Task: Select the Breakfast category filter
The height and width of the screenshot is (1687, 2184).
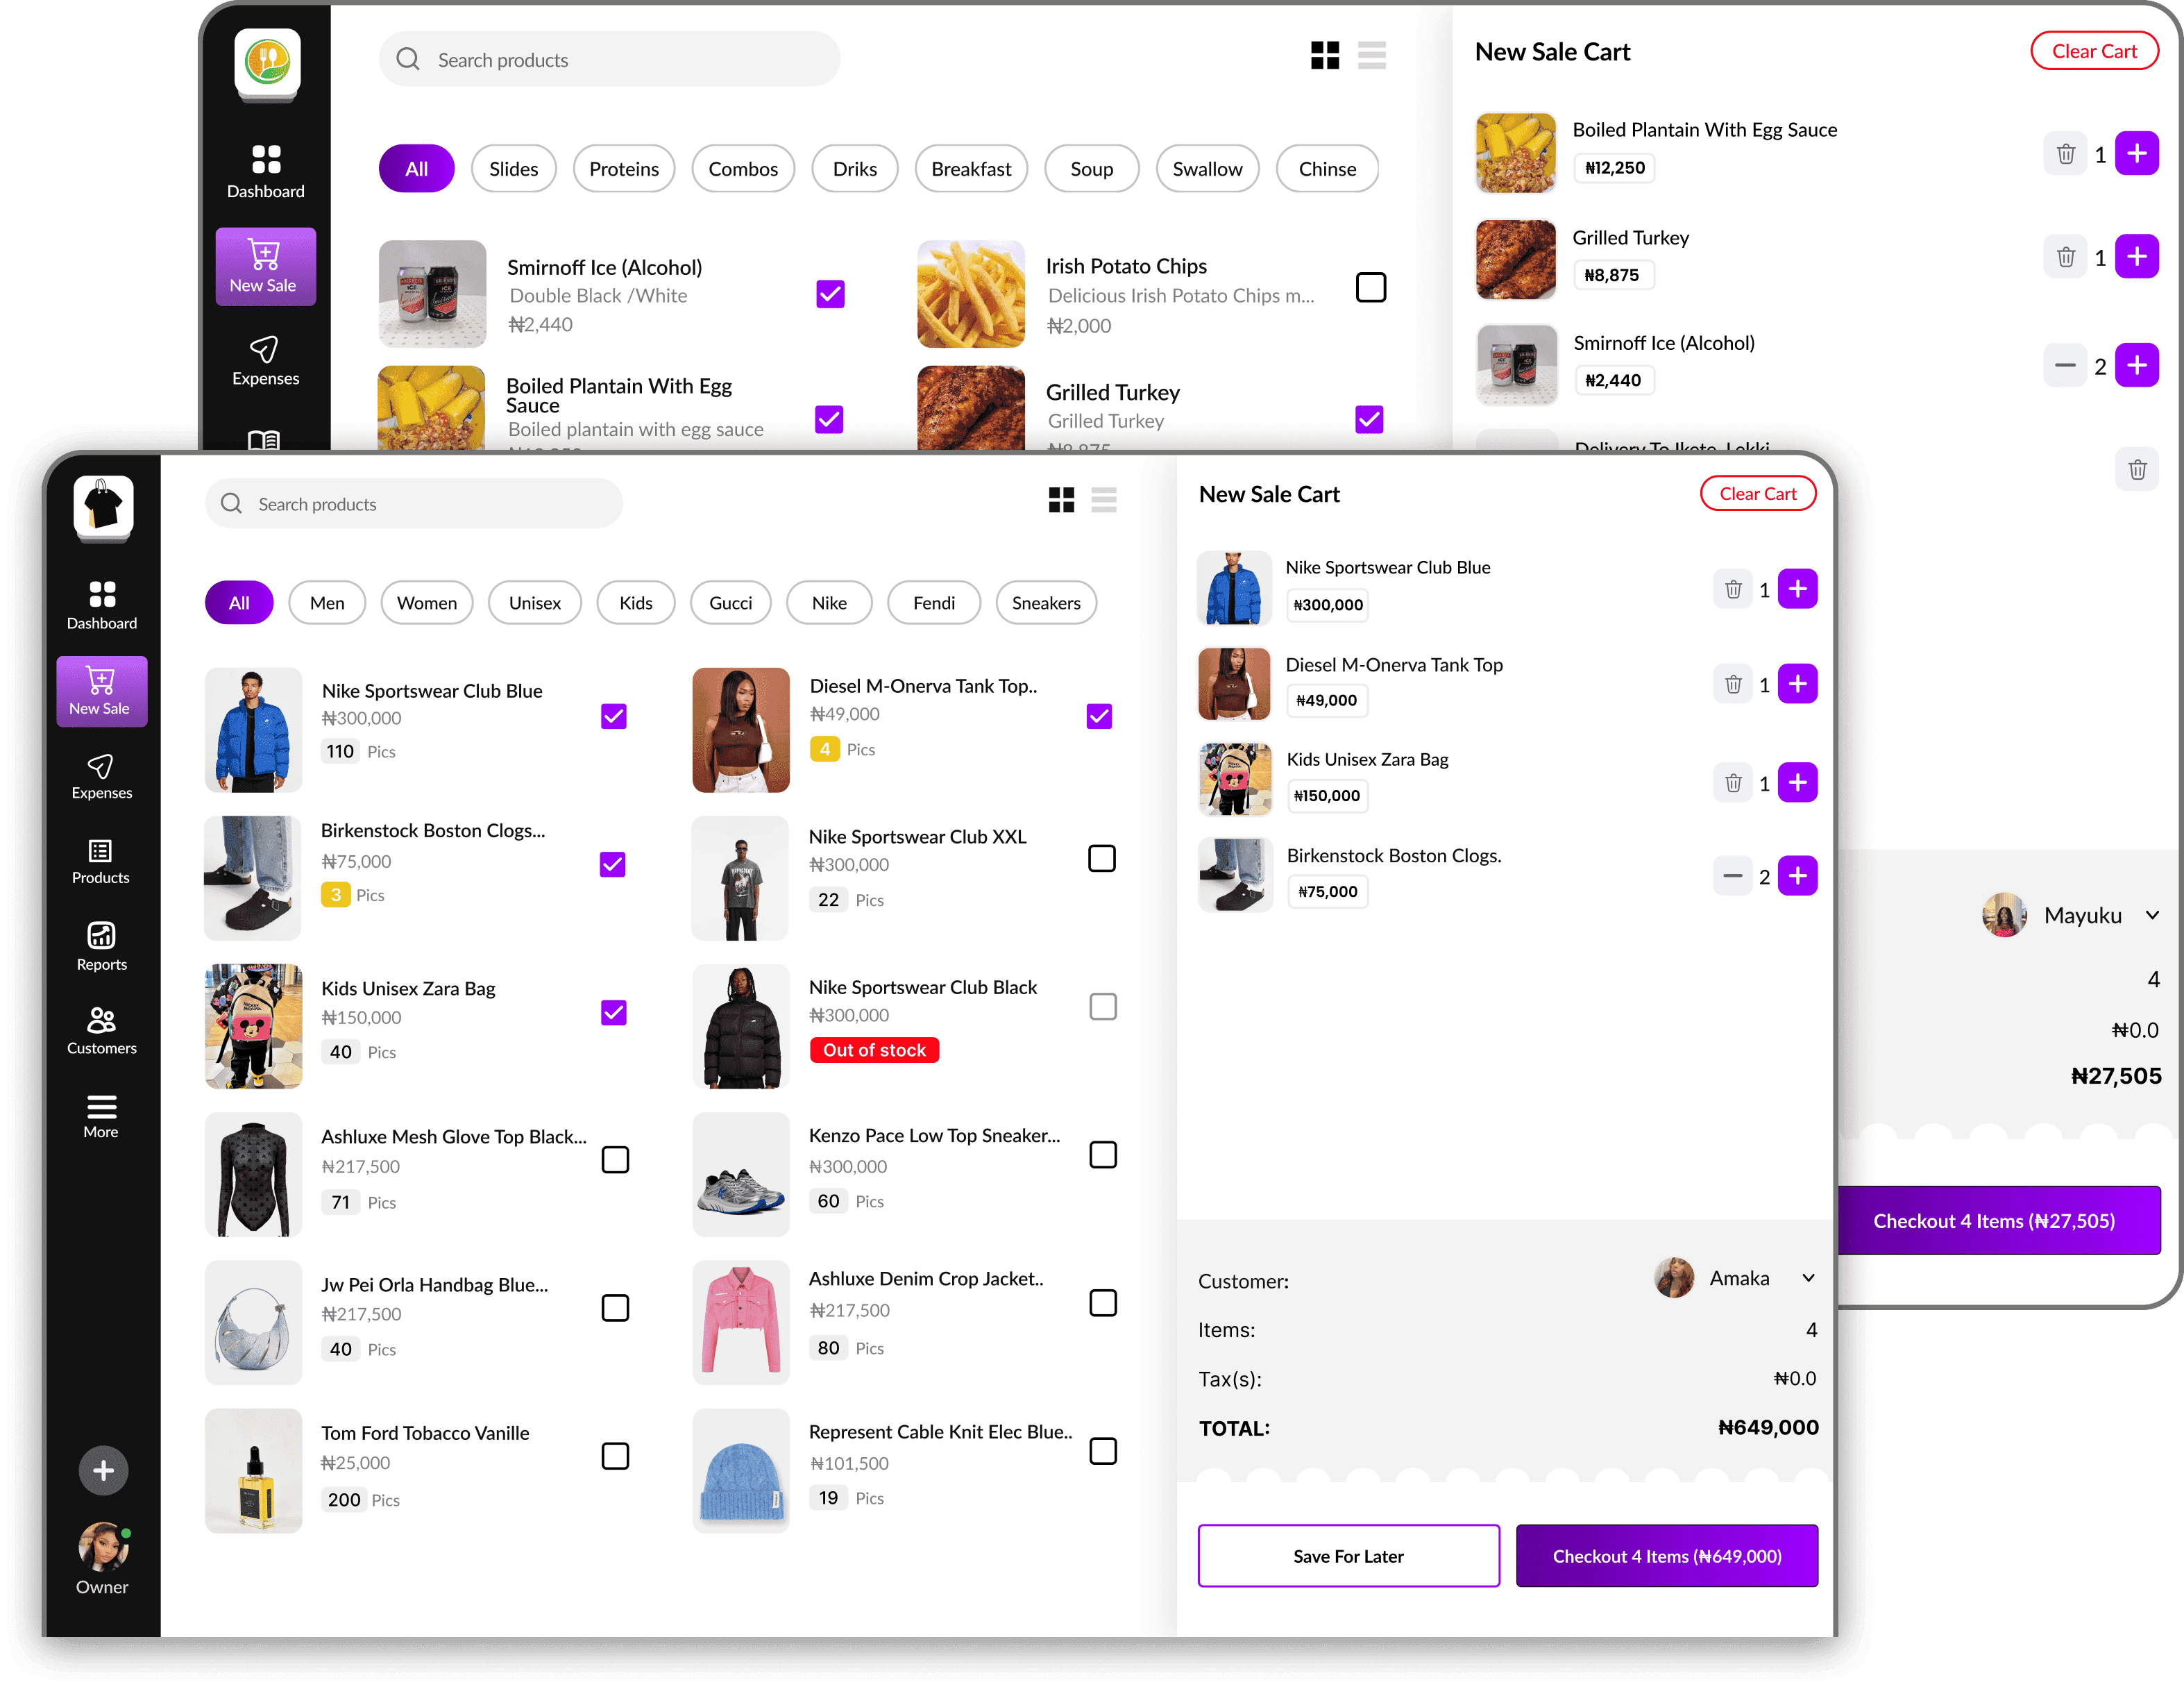Action: point(971,168)
